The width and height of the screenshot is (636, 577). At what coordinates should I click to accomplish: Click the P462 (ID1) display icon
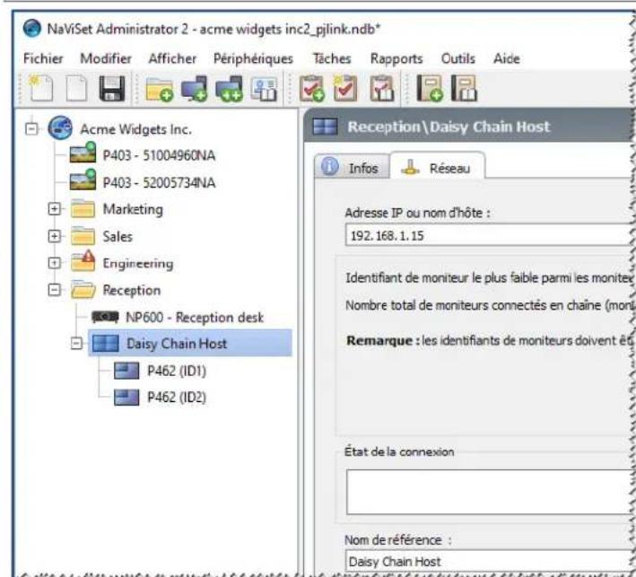click(x=126, y=371)
